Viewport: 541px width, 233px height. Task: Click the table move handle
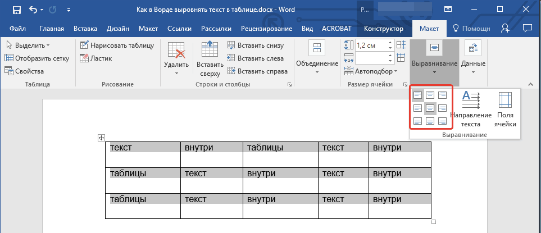[102, 138]
